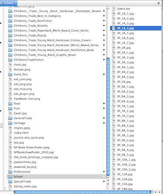Click the middle column vertical scrollbar thumb
The height and width of the screenshot is (194, 163).
point(108,117)
